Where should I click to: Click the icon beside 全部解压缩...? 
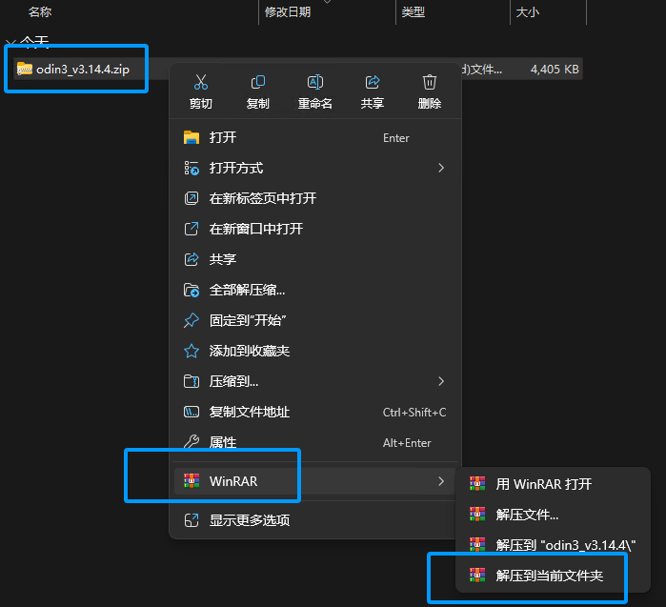coord(192,290)
